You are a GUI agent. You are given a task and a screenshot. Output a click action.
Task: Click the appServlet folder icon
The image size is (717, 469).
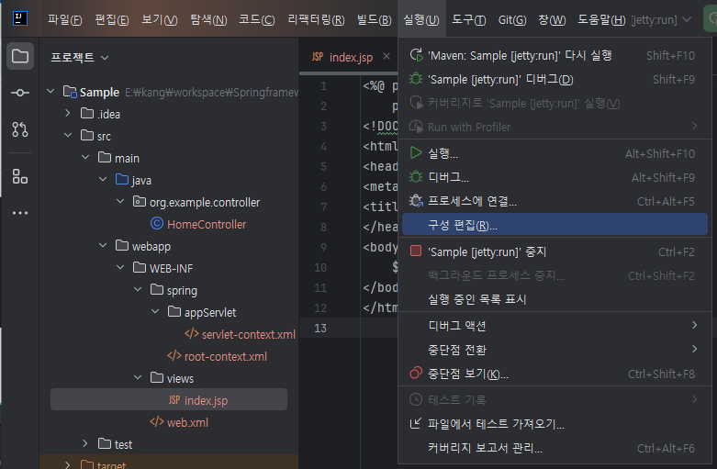pyautogui.click(x=174, y=312)
